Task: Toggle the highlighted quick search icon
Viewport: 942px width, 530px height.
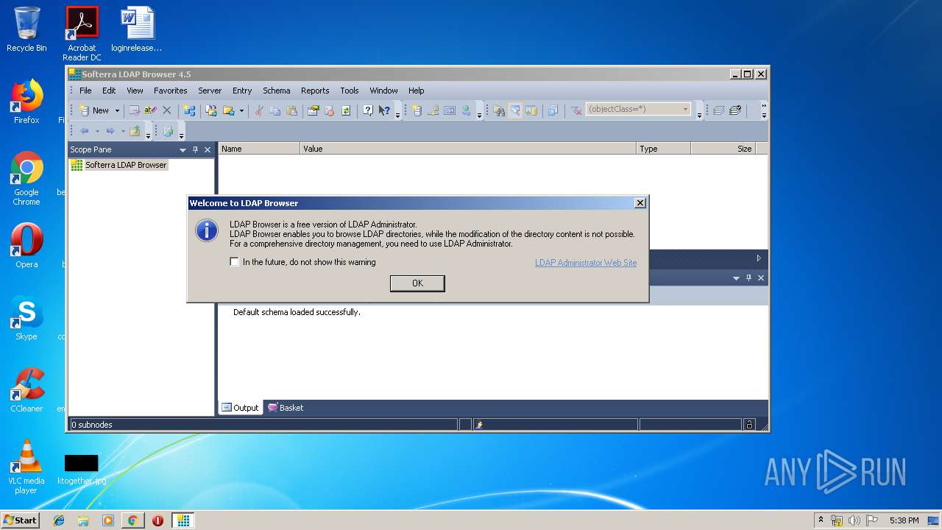Action: [x=515, y=110]
